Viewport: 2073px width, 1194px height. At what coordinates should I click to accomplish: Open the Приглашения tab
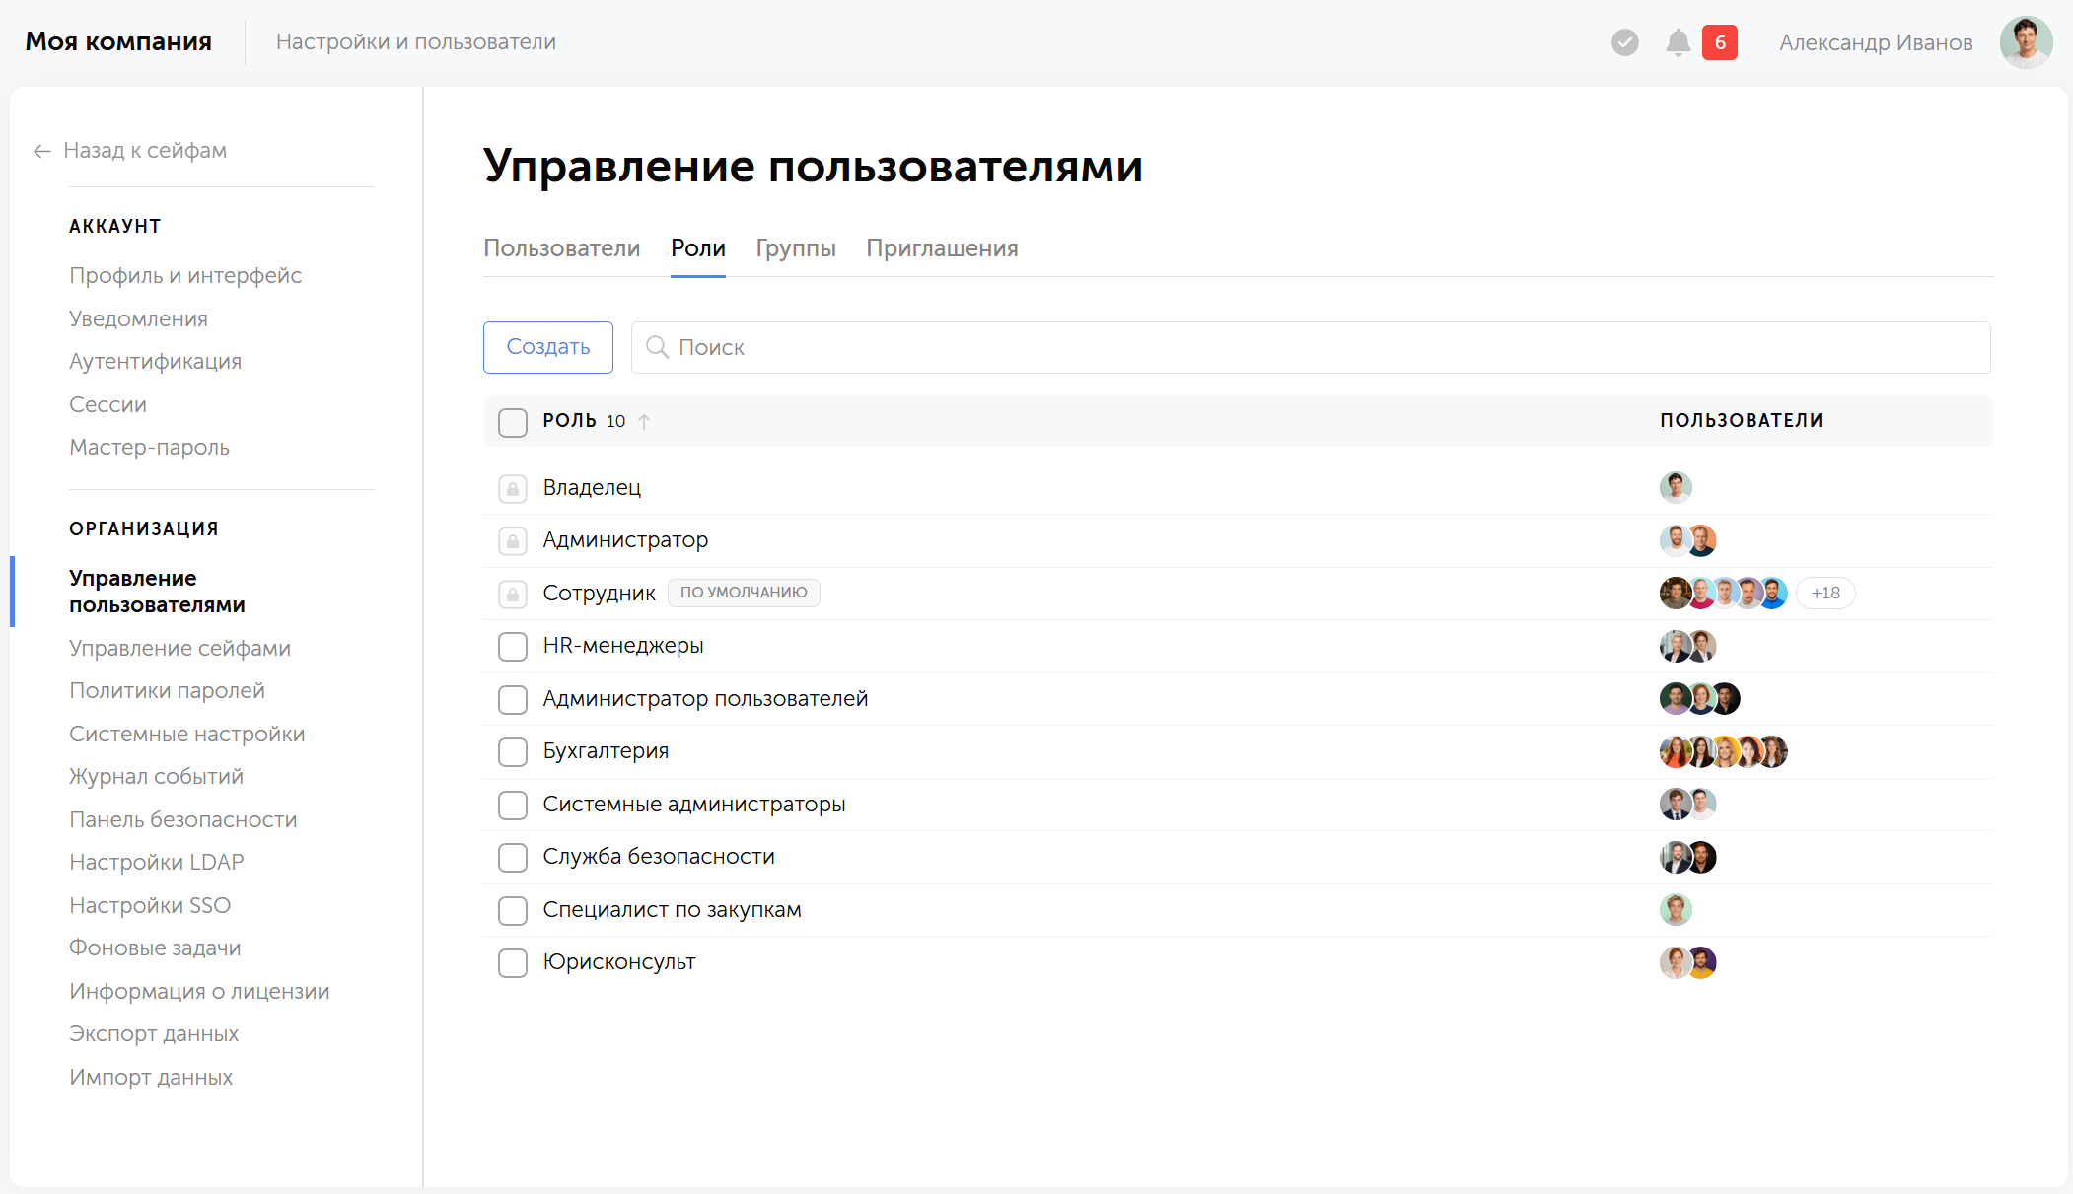(942, 248)
